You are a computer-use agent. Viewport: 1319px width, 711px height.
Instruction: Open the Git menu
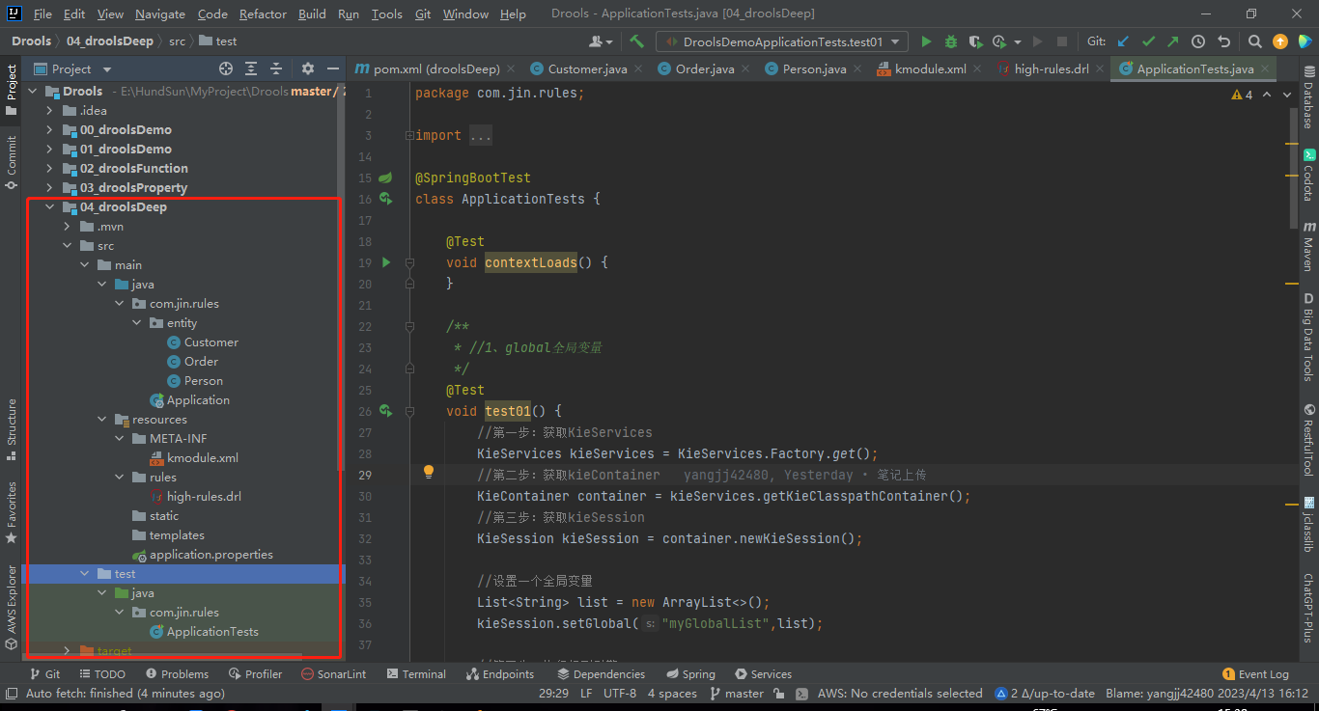[423, 14]
